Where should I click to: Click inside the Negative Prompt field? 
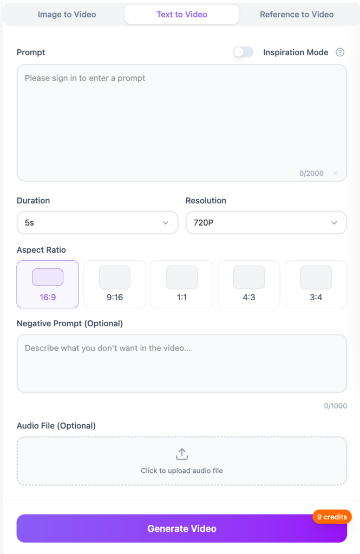pyautogui.click(x=182, y=362)
